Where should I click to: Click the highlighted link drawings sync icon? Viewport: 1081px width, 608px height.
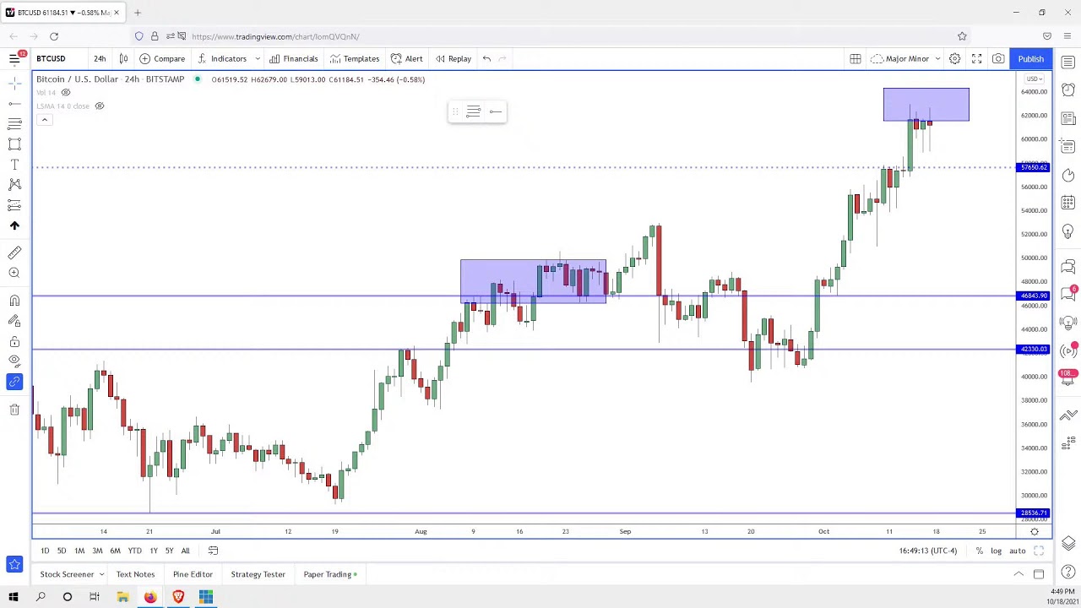[x=14, y=382]
